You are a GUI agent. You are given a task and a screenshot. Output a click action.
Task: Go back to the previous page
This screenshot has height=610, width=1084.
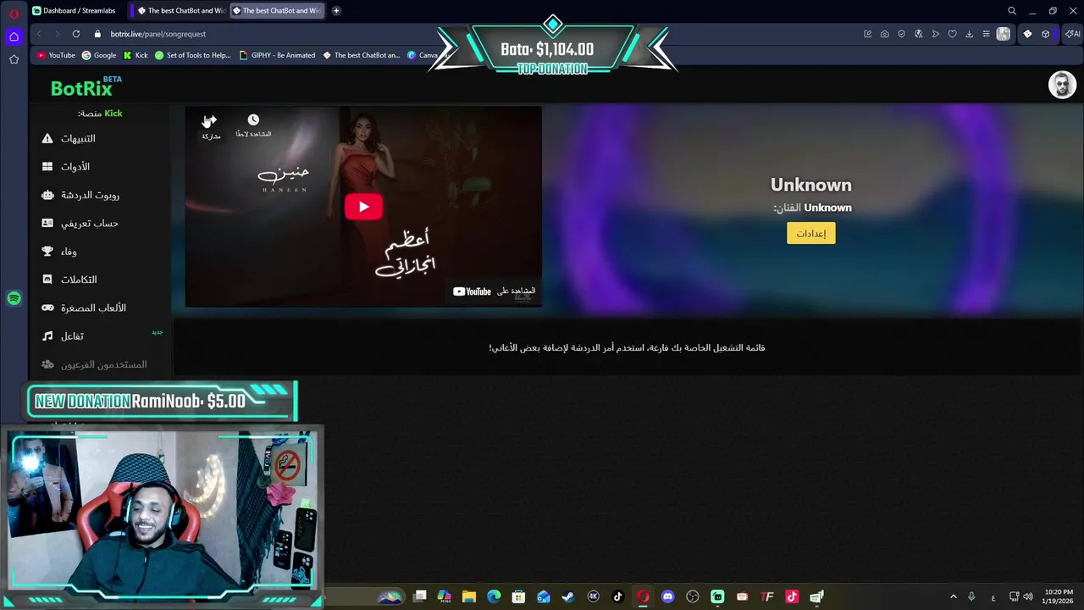coord(39,34)
